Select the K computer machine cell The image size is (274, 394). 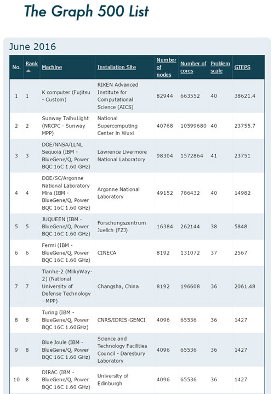(x=66, y=95)
